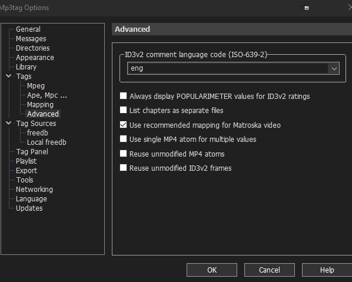Go to Networking settings

point(34,190)
